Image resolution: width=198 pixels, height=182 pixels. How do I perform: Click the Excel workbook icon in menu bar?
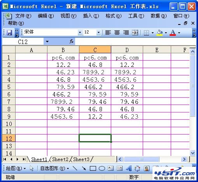(9, 16)
